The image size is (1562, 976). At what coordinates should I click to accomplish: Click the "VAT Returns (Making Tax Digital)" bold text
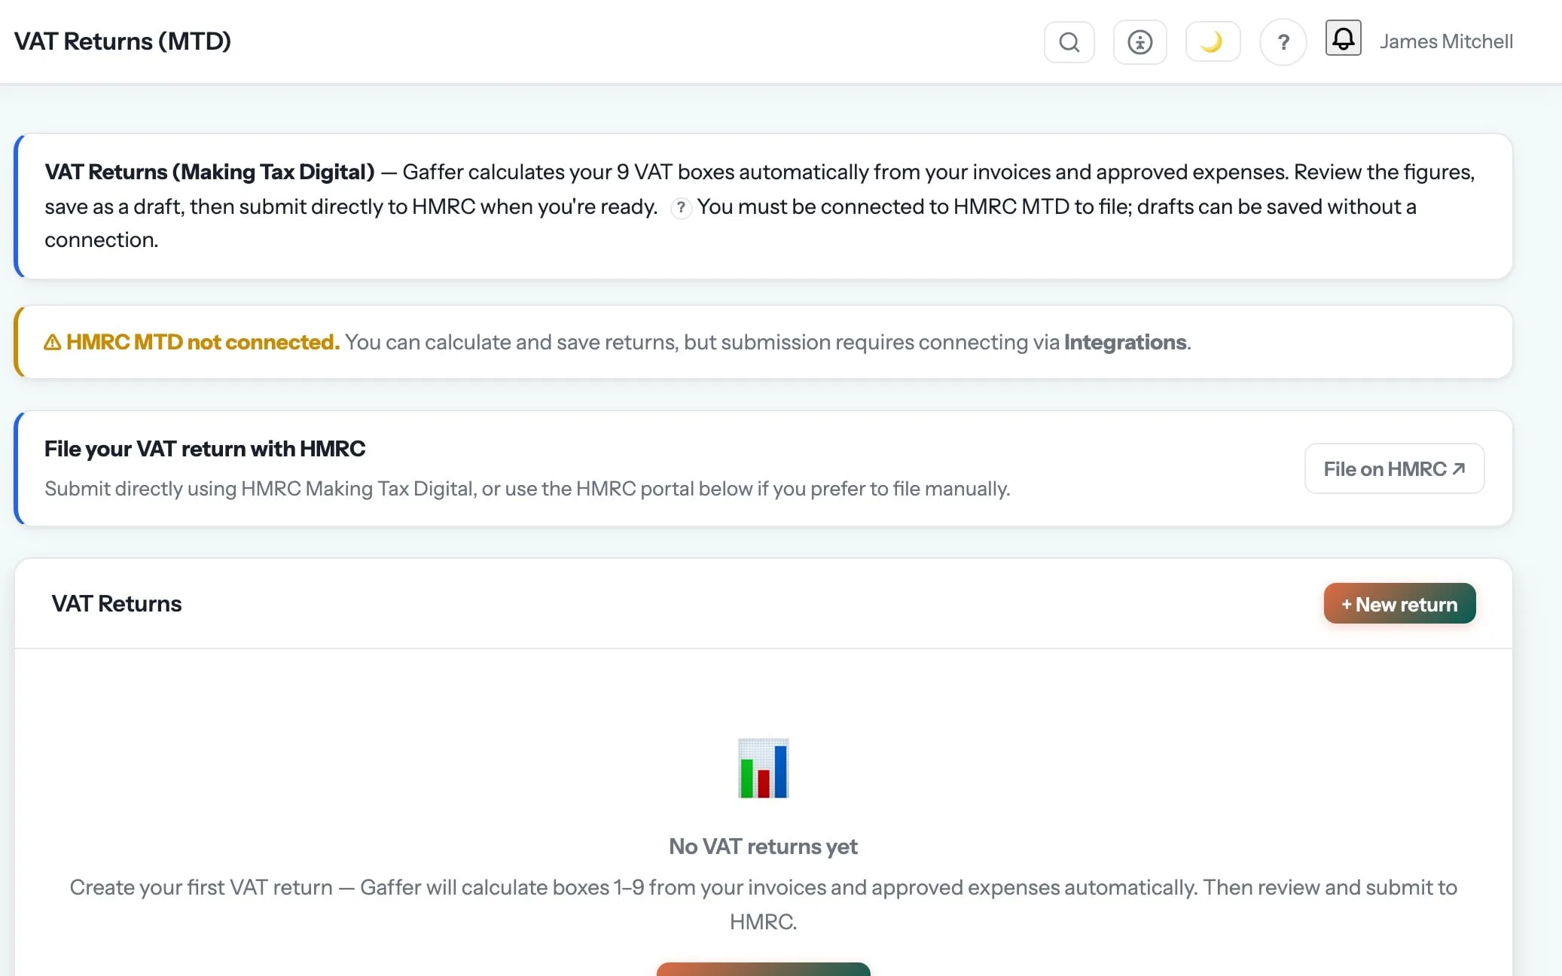(x=209, y=172)
